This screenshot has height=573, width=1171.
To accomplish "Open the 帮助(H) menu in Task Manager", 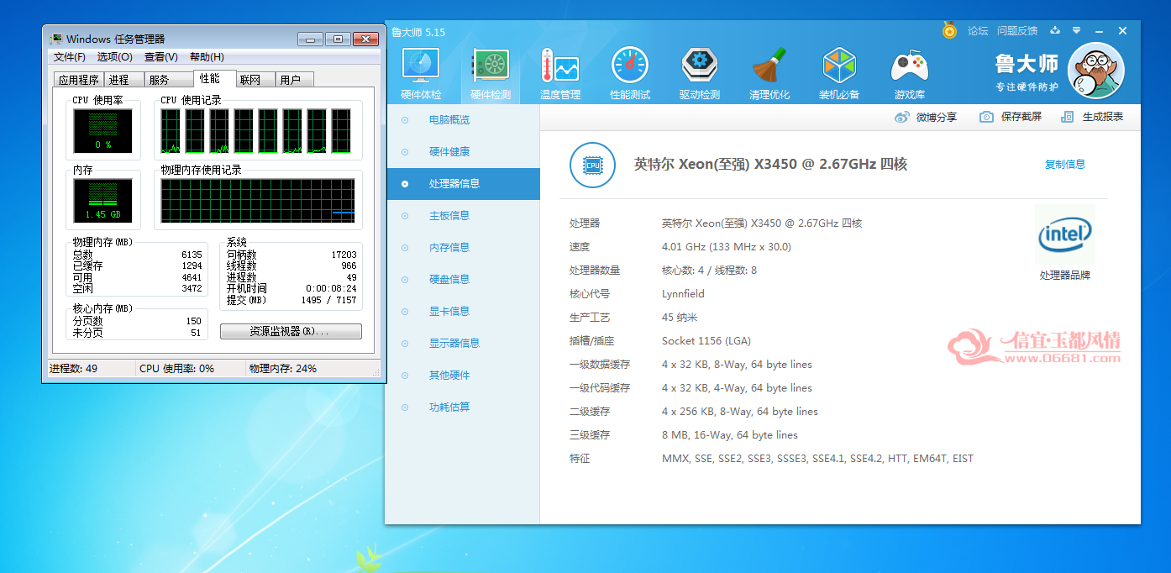I will tap(207, 57).
